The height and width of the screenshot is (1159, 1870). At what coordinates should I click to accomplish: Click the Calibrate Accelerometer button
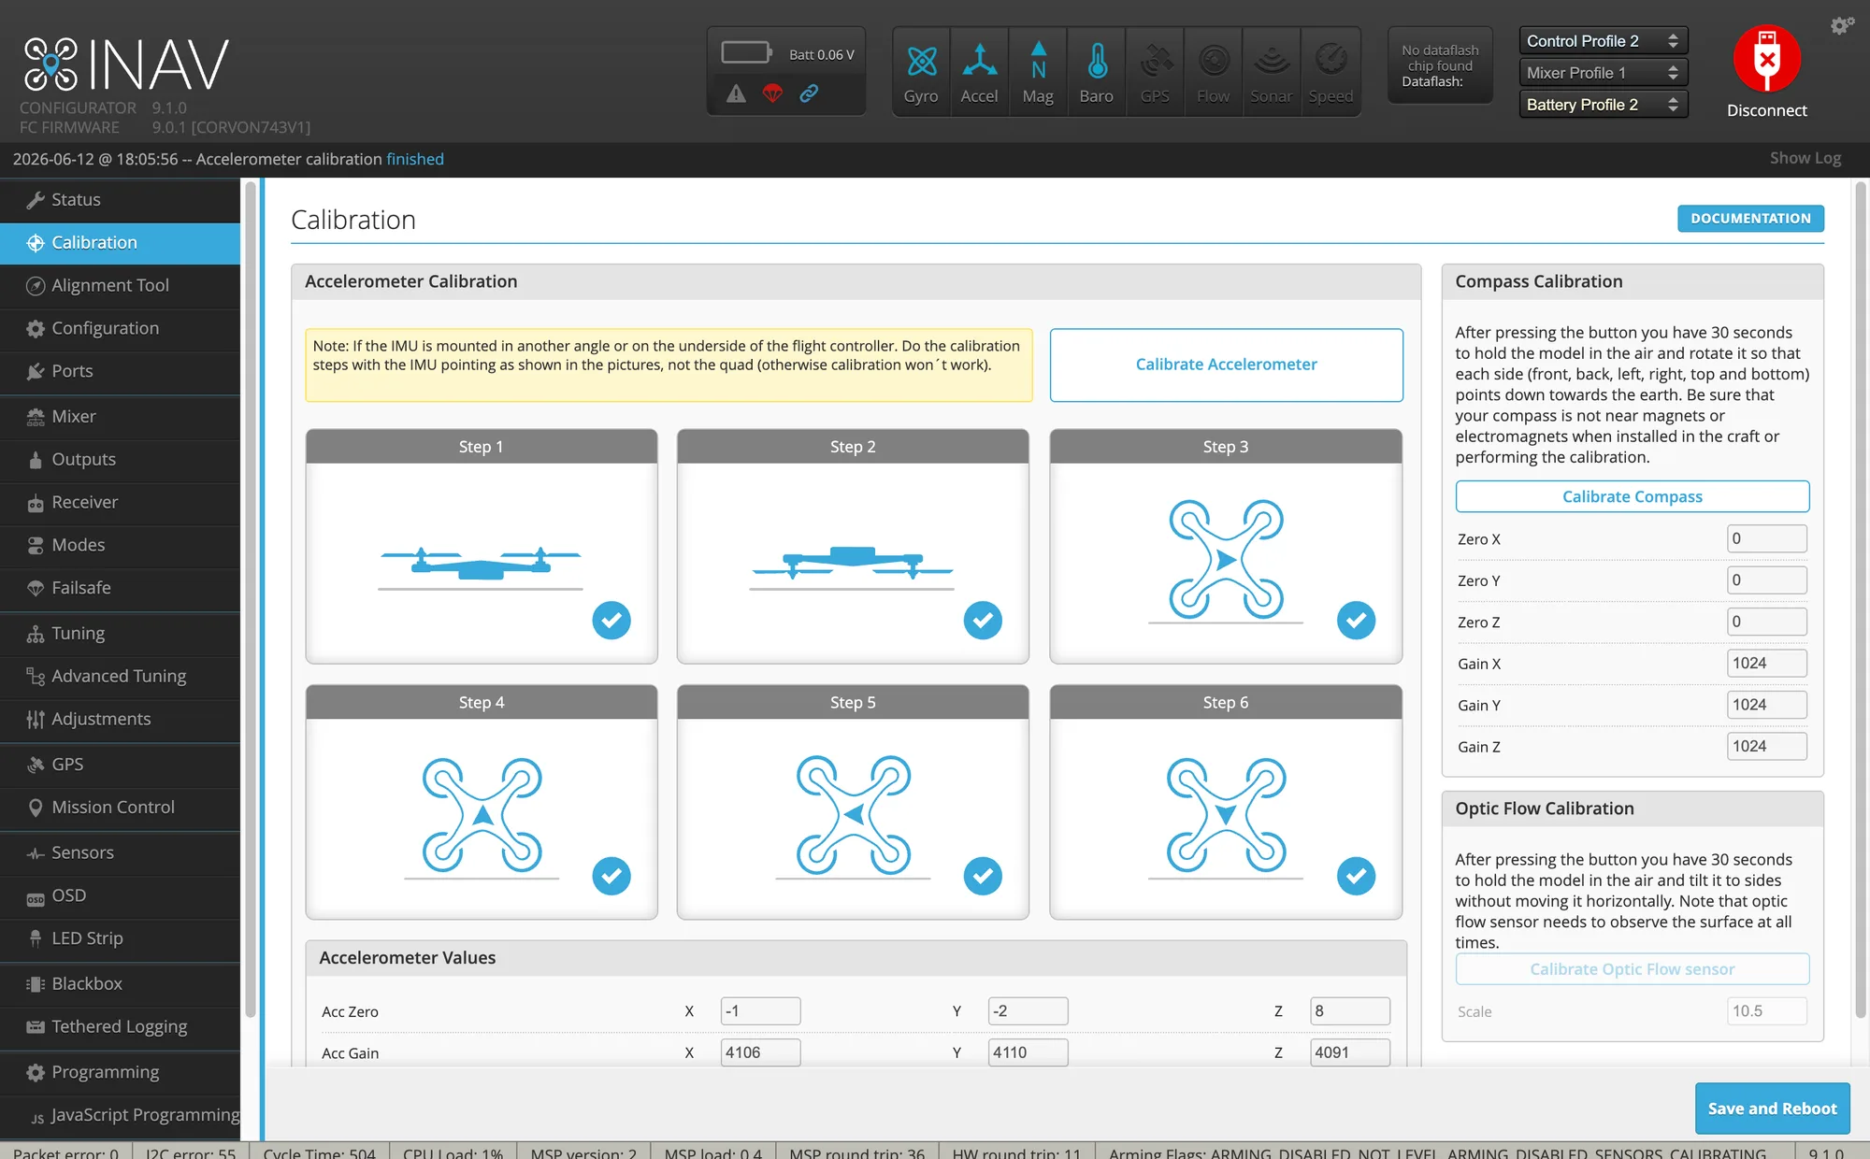click(1226, 365)
